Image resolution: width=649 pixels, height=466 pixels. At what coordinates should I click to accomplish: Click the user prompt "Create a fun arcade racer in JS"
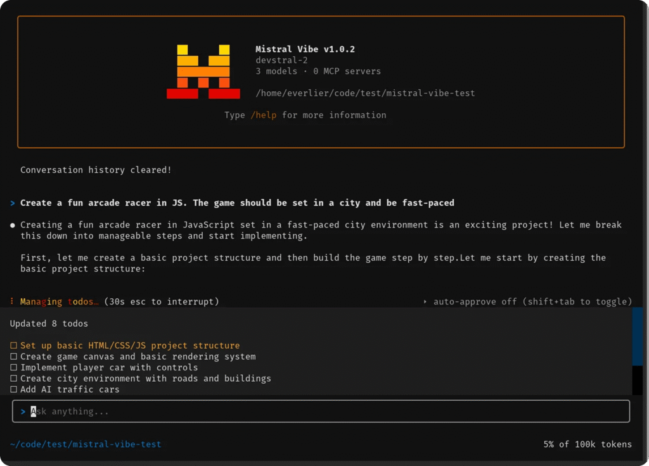click(x=237, y=203)
